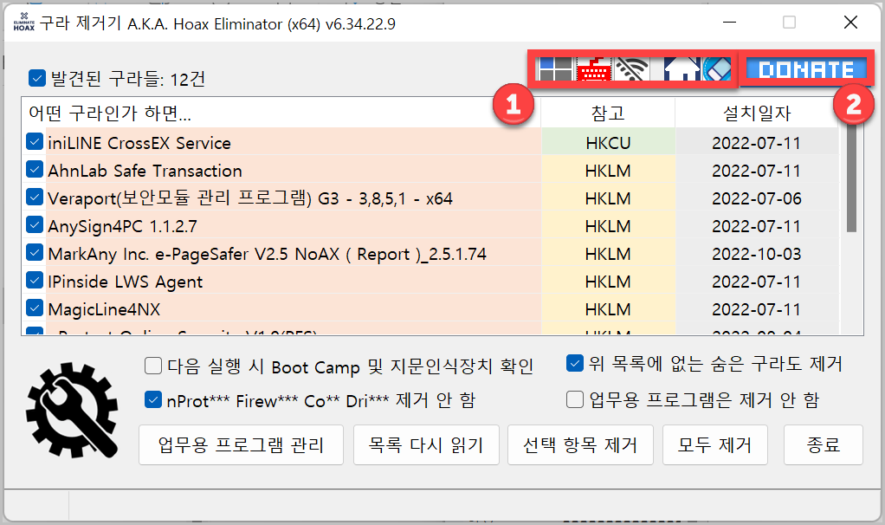Click the black gear and wrench icon
Image resolution: width=885 pixels, height=525 pixels.
(x=72, y=409)
